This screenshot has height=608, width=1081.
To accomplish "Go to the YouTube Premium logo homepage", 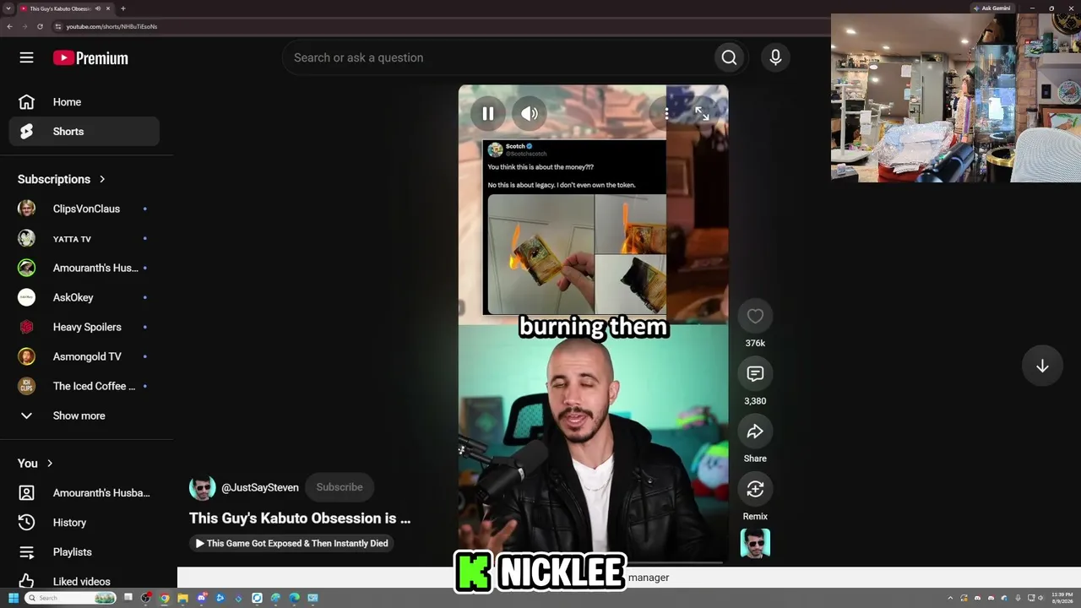I will pos(90,57).
